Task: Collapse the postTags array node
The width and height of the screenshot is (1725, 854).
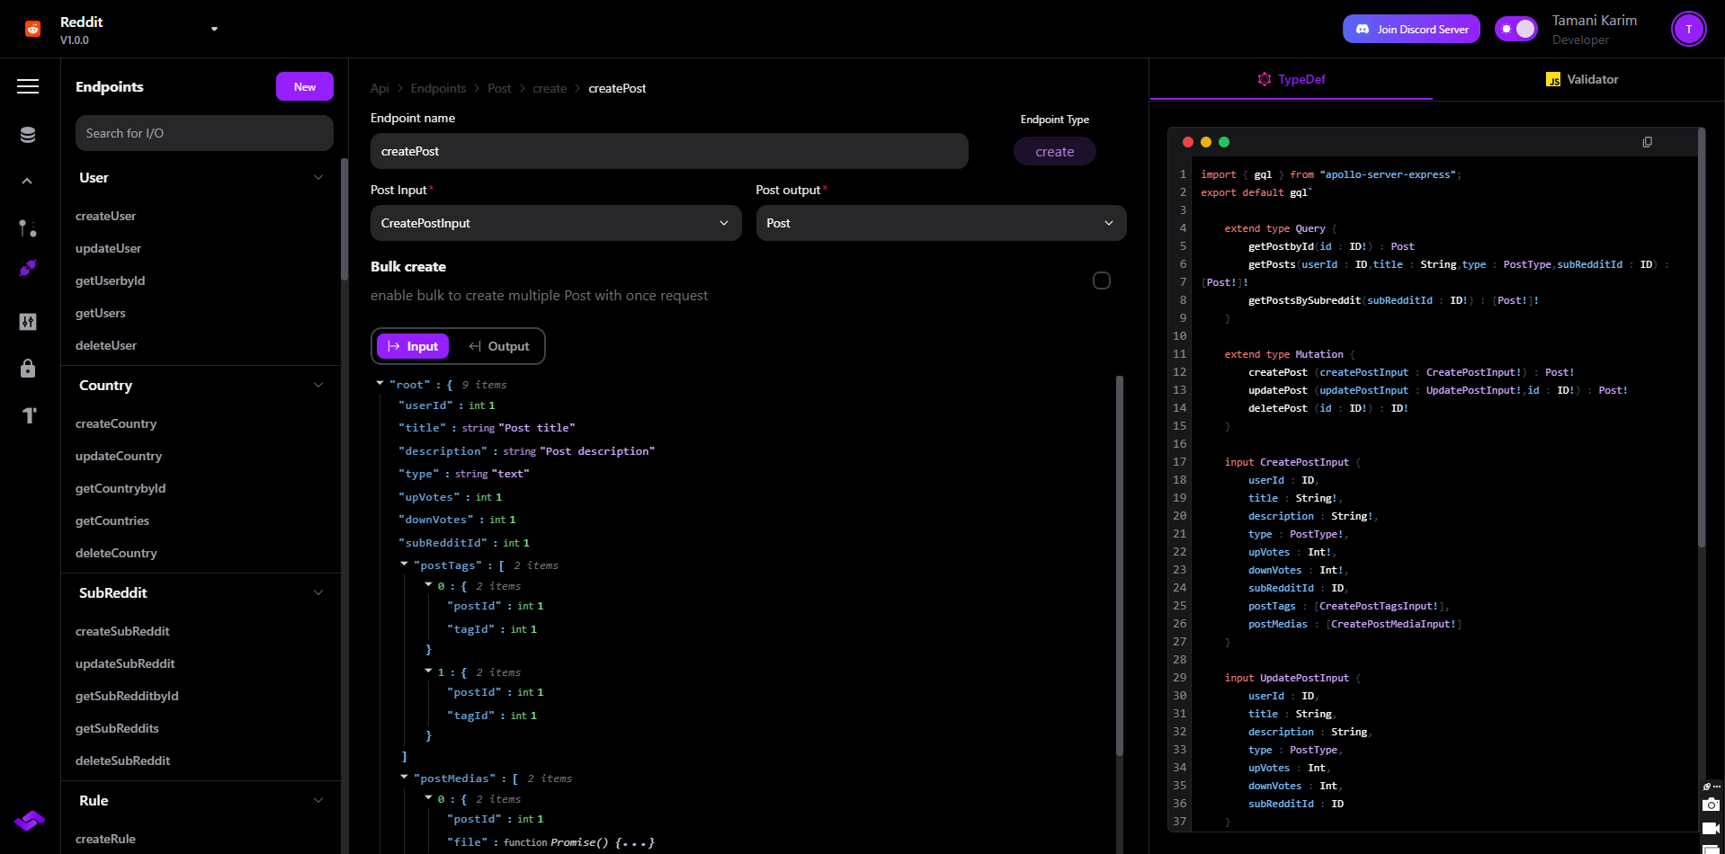Action: [404, 564]
